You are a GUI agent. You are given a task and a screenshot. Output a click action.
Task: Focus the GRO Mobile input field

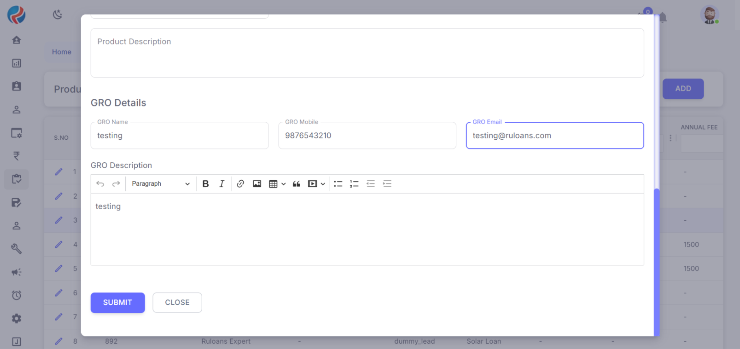pyautogui.click(x=367, y=136)
